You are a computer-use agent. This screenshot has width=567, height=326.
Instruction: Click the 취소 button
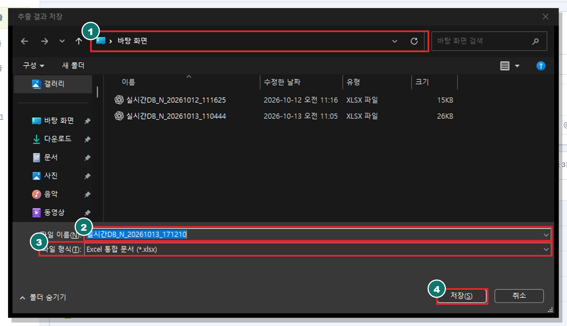pyautogui.click(x=519, y=296)
